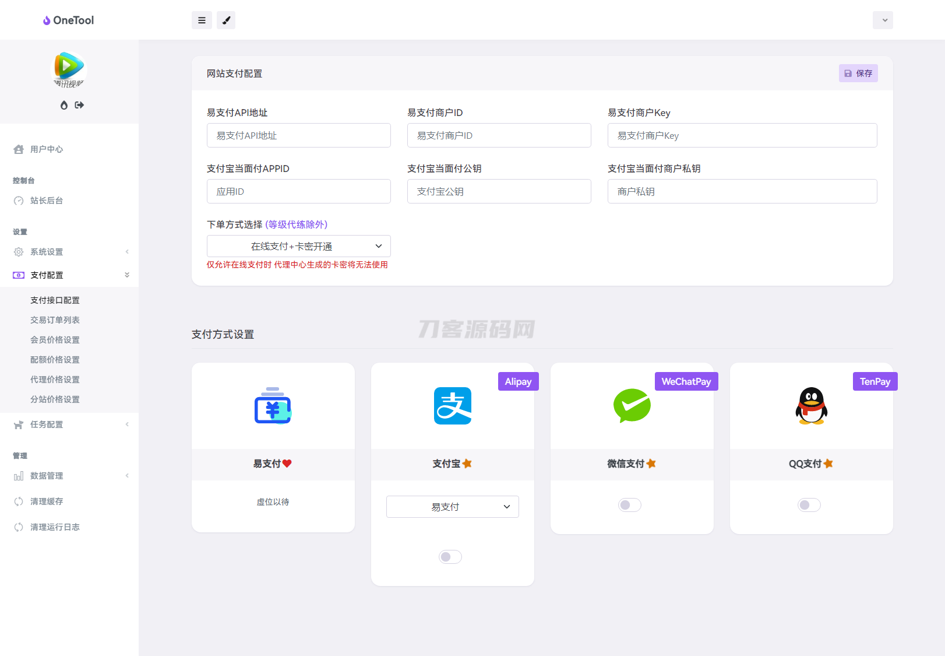Image resolution: width=945 pixels, height=656 pixels.
Task: Enable the 微信支付 toggle switch
Action: (x=629, y=505)
